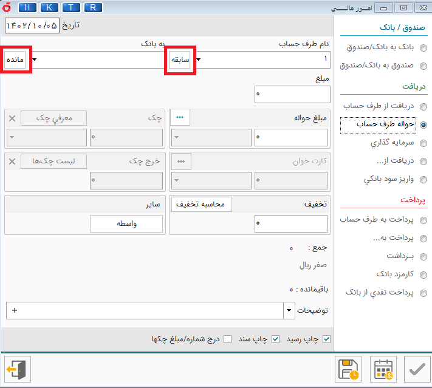This screenshot has height=388, width=432.
Task: Enable درج شماره/مبلغ چکها checkbox
Action: tap(228, 339)
